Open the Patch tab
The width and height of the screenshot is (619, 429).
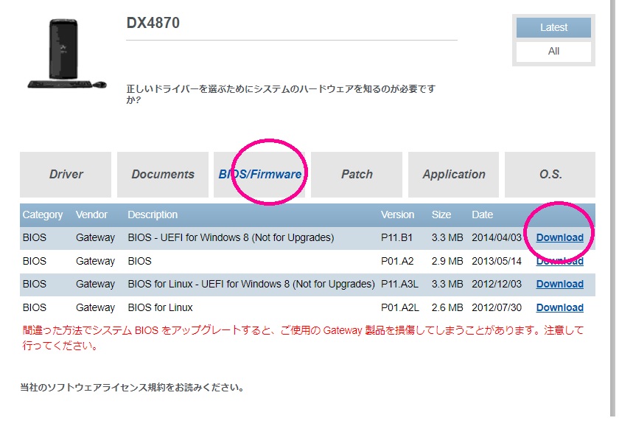coord(357,174)
